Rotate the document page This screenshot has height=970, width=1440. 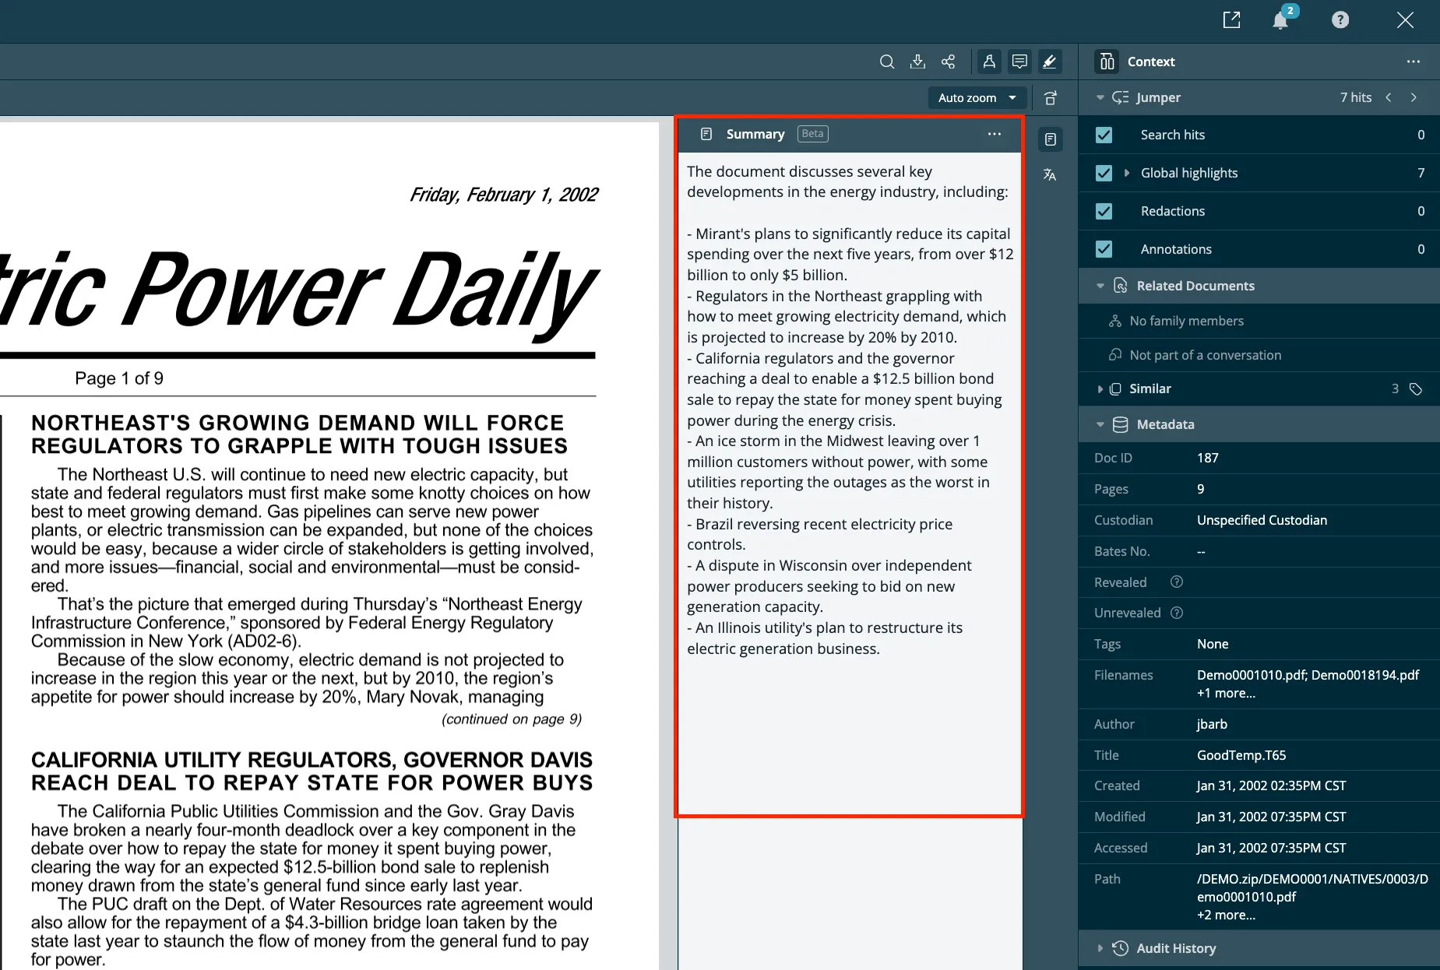click(1050, 97)
